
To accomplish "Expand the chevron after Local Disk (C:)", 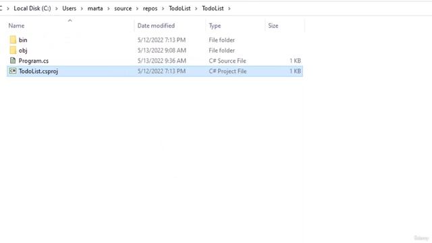I will pyautogui.click(x=57, y=9).
